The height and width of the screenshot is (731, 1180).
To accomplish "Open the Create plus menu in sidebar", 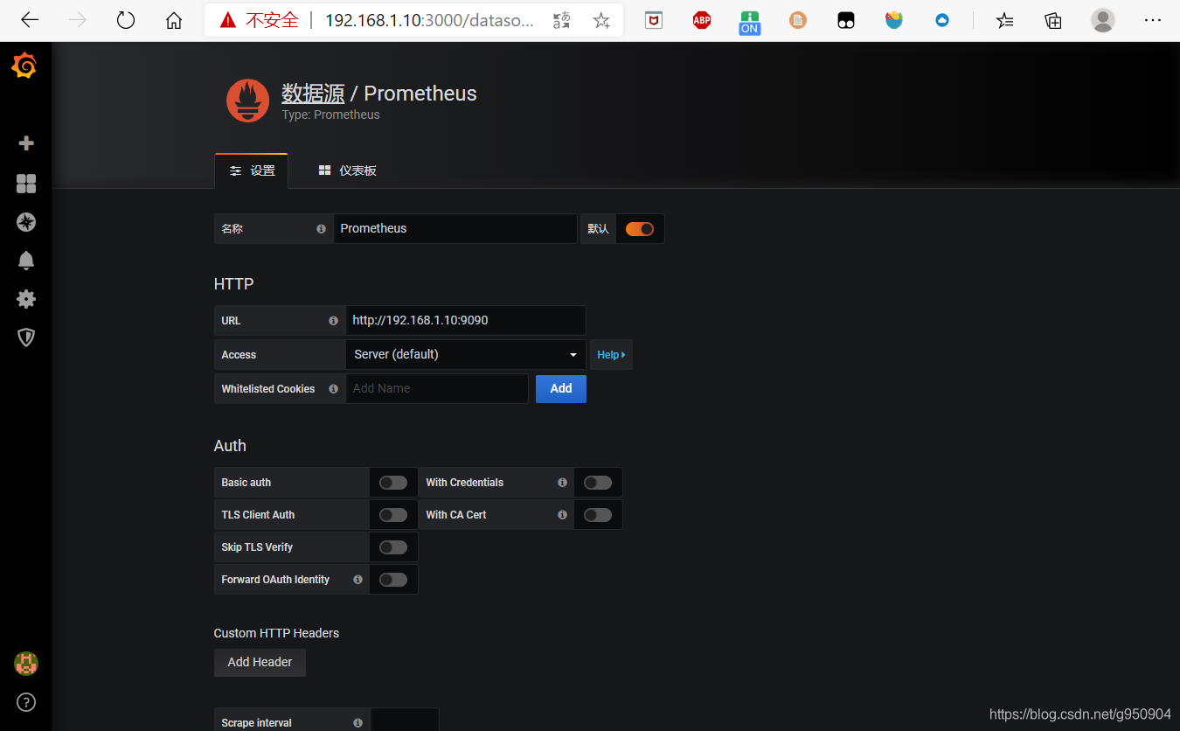I will point(26,143).
